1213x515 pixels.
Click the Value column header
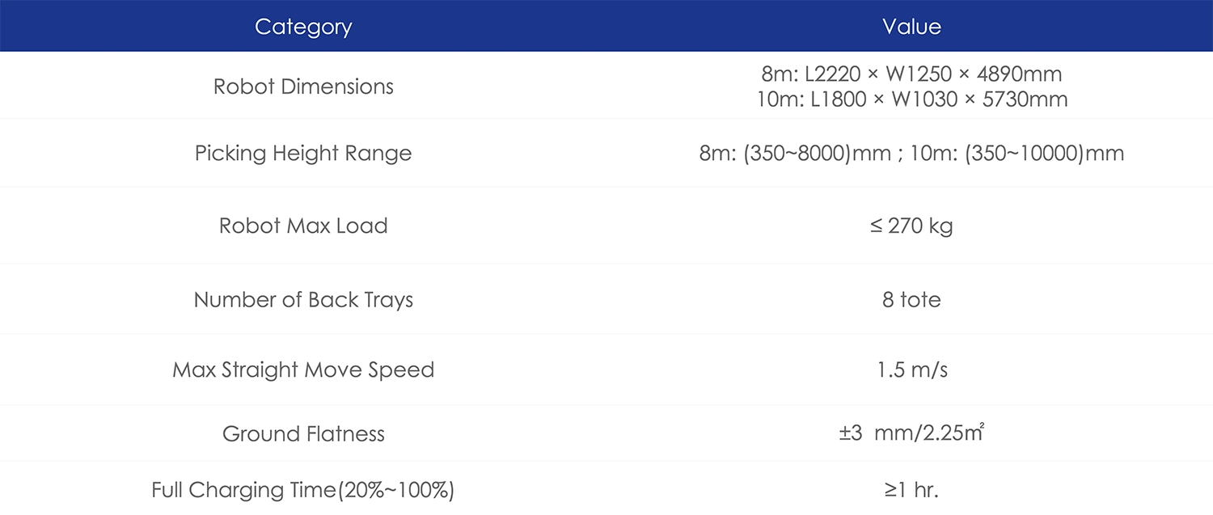point(911,27)
